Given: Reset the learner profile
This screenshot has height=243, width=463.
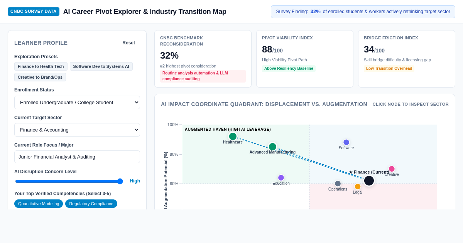Looking at the screenshot, I should (x=128, y=43).
